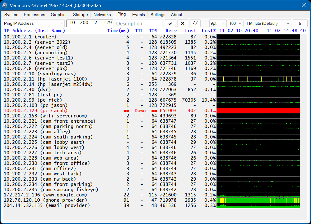Click the hp laserjet 1100 ping graph
Viewport: 311px width, 224px height.
[258, 79]
